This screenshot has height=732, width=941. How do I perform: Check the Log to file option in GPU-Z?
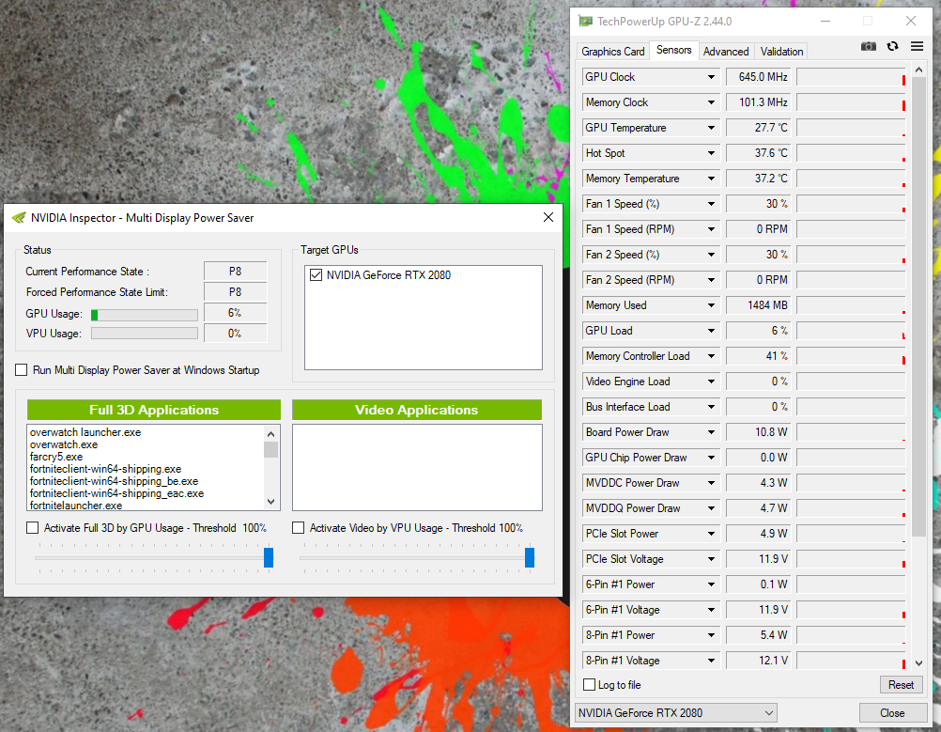(x=587, y=685)
